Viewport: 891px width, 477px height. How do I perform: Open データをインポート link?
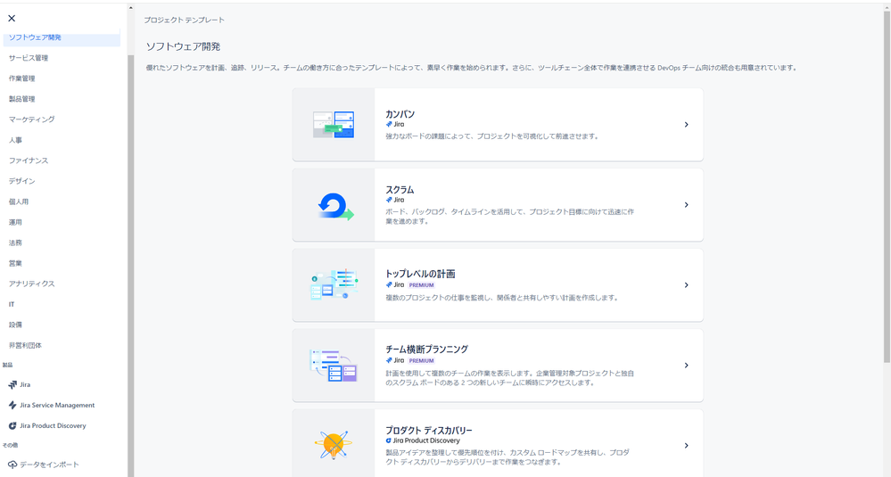pos(49,465)
